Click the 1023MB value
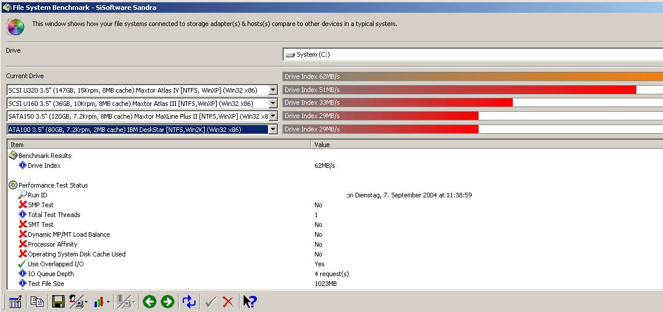663x312 pixels. 325,284
